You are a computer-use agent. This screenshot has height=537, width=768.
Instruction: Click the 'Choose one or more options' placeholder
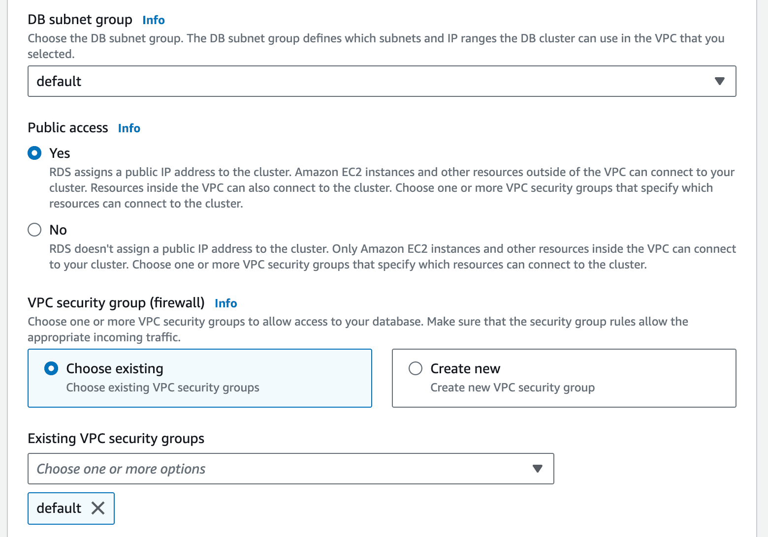[121, 469]
